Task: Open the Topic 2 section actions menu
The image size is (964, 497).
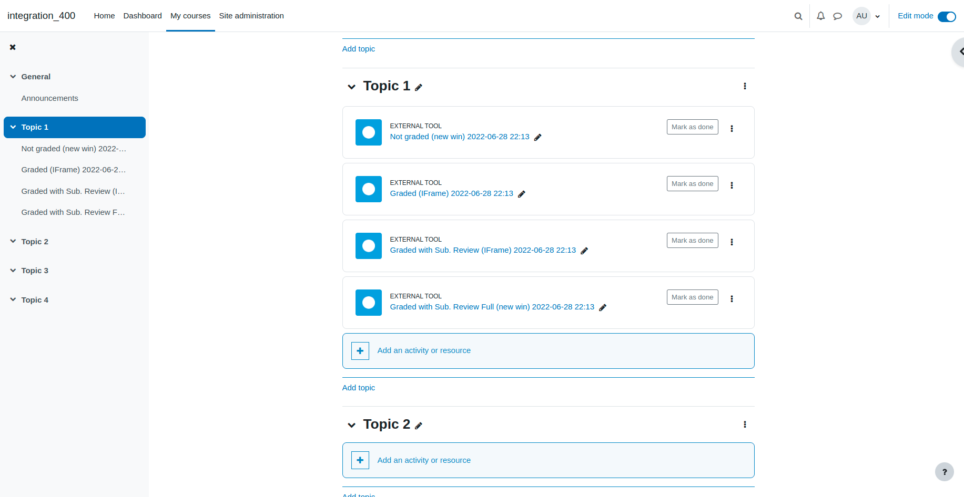Action: click(x=745, y=424)
